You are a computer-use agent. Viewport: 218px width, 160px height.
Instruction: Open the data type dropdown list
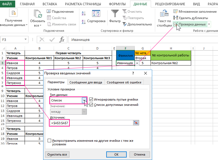[84, 100]
